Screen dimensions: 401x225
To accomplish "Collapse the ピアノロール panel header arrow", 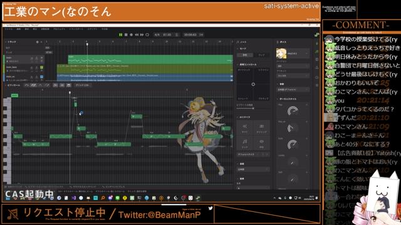I will coord(6,85).
